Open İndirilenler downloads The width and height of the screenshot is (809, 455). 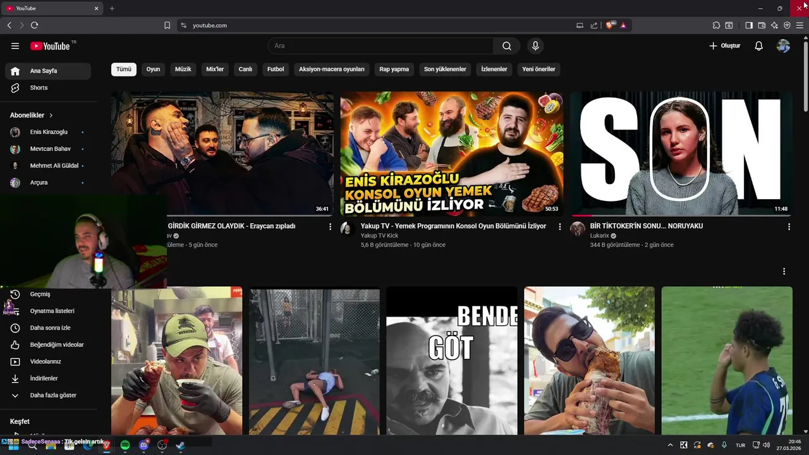[48, 379]
